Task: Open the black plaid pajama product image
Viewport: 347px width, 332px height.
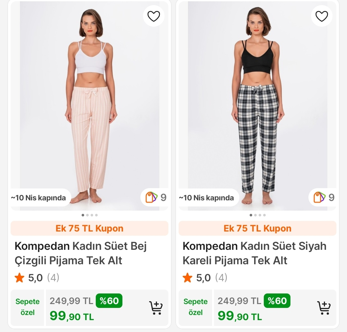Action: point(257,106)
